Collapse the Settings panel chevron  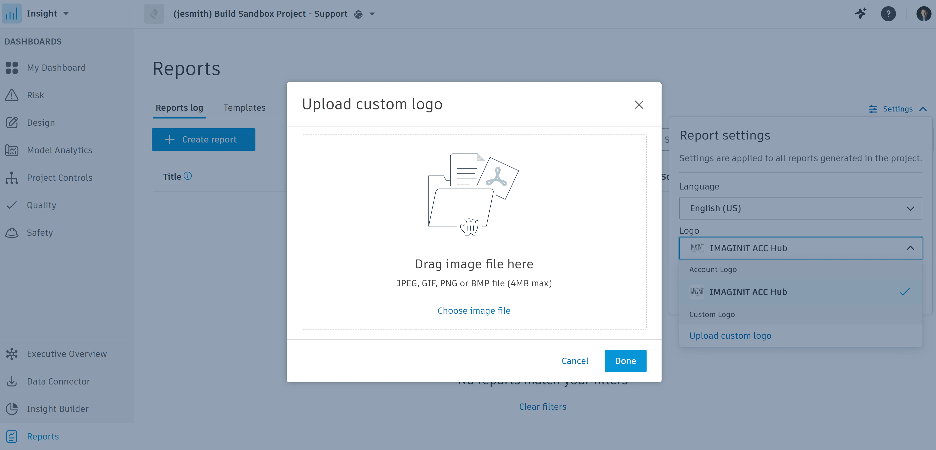click(x=923, y=109)
